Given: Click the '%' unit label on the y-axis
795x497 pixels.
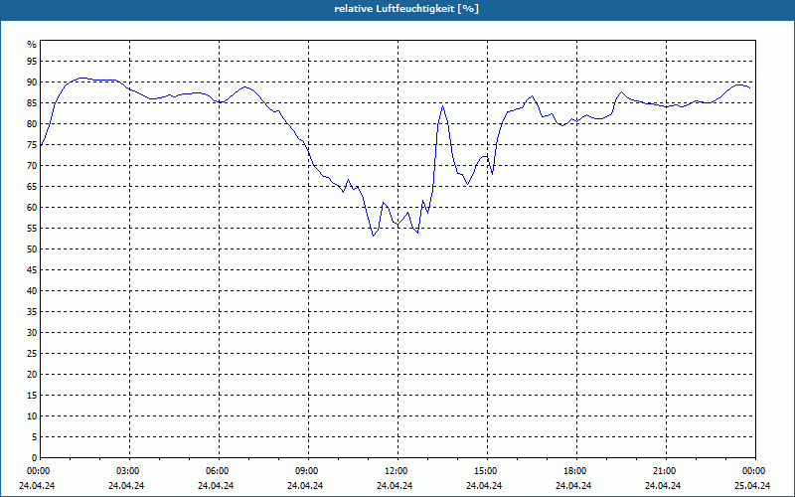Looking at the screenshot, I should tap(32, 45).
